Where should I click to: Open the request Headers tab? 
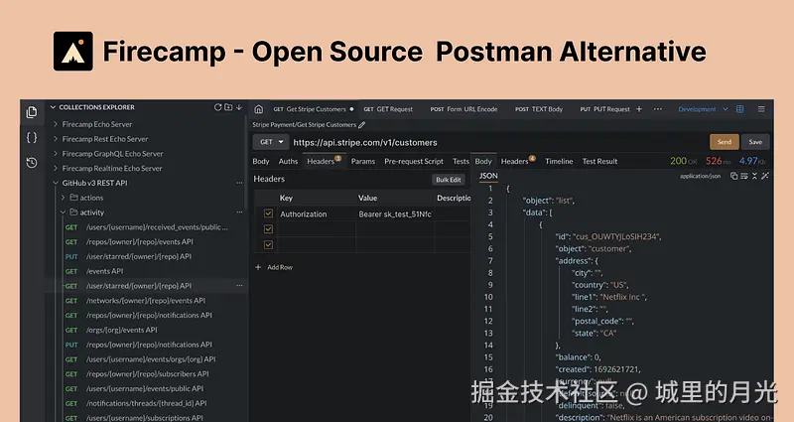[324, 161]
